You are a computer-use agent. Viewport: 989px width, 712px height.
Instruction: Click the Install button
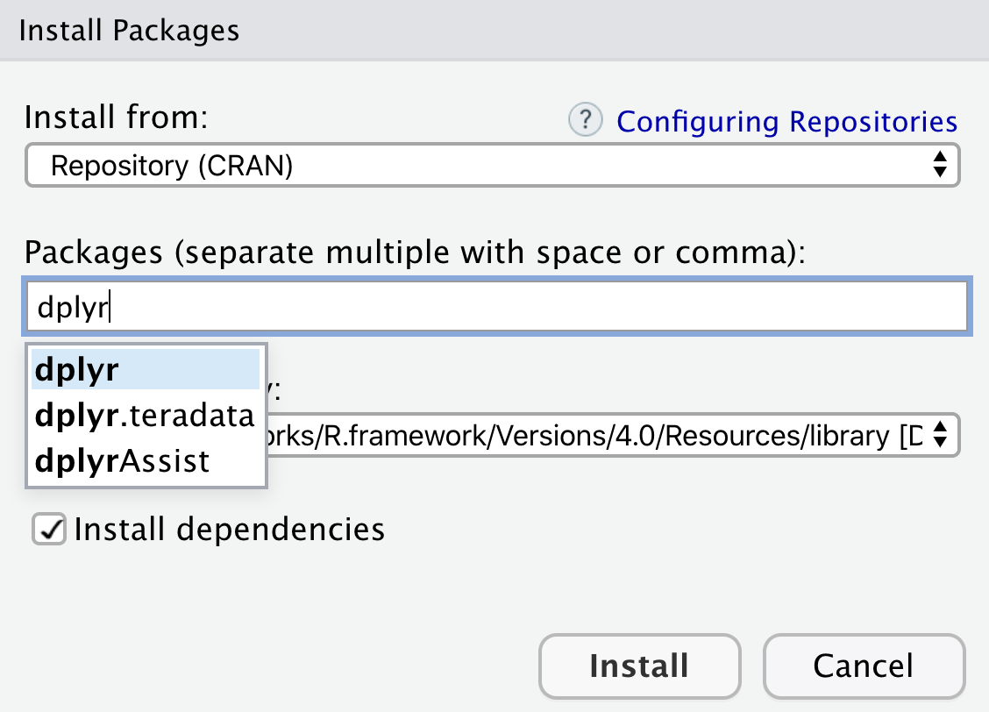(639, 666)
